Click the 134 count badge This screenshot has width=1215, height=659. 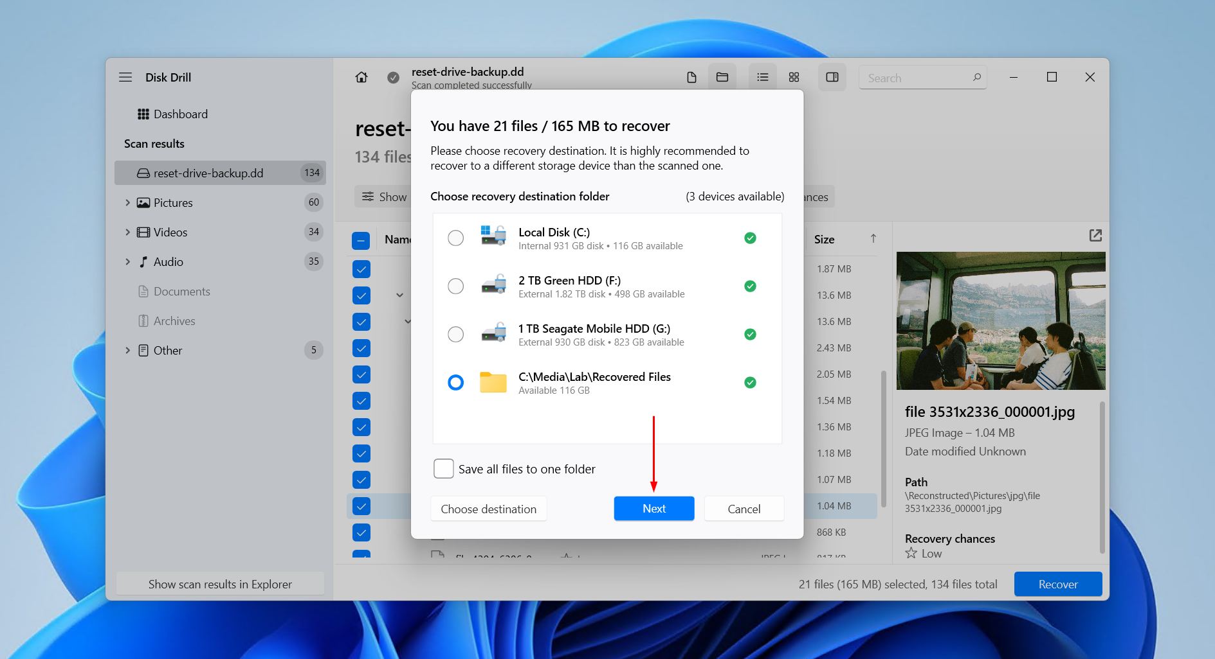312,173
